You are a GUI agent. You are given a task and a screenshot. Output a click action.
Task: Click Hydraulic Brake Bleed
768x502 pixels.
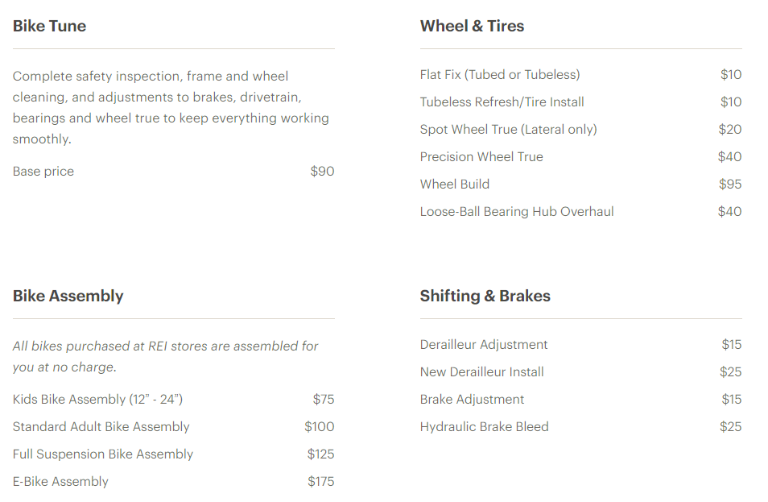[484, 427]
